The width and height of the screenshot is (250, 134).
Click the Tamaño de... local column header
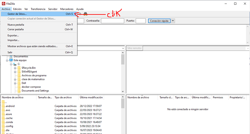[45, 98]
